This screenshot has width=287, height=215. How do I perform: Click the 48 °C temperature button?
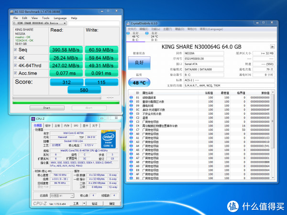[139, 83]
